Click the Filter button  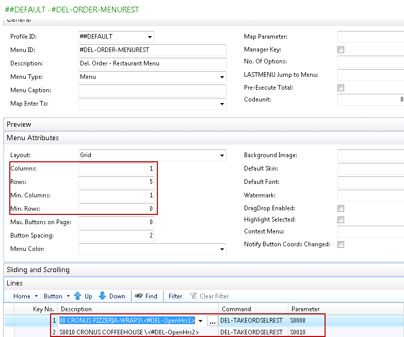[x=175, y=296]
